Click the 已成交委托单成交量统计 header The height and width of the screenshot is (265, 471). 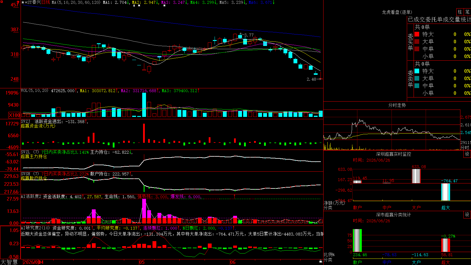439,19
